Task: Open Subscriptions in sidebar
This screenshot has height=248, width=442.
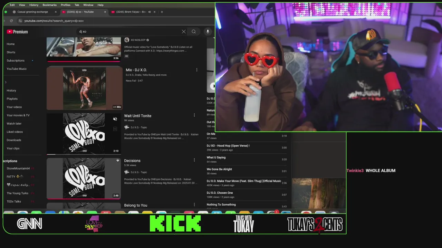Action: [x=16, y=61]
